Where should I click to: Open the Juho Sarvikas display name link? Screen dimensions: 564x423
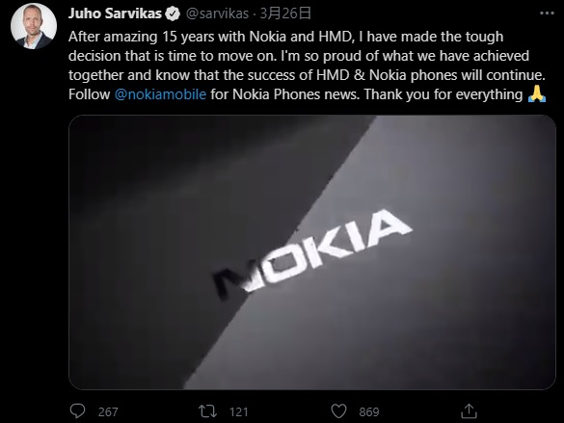(115, 13)
